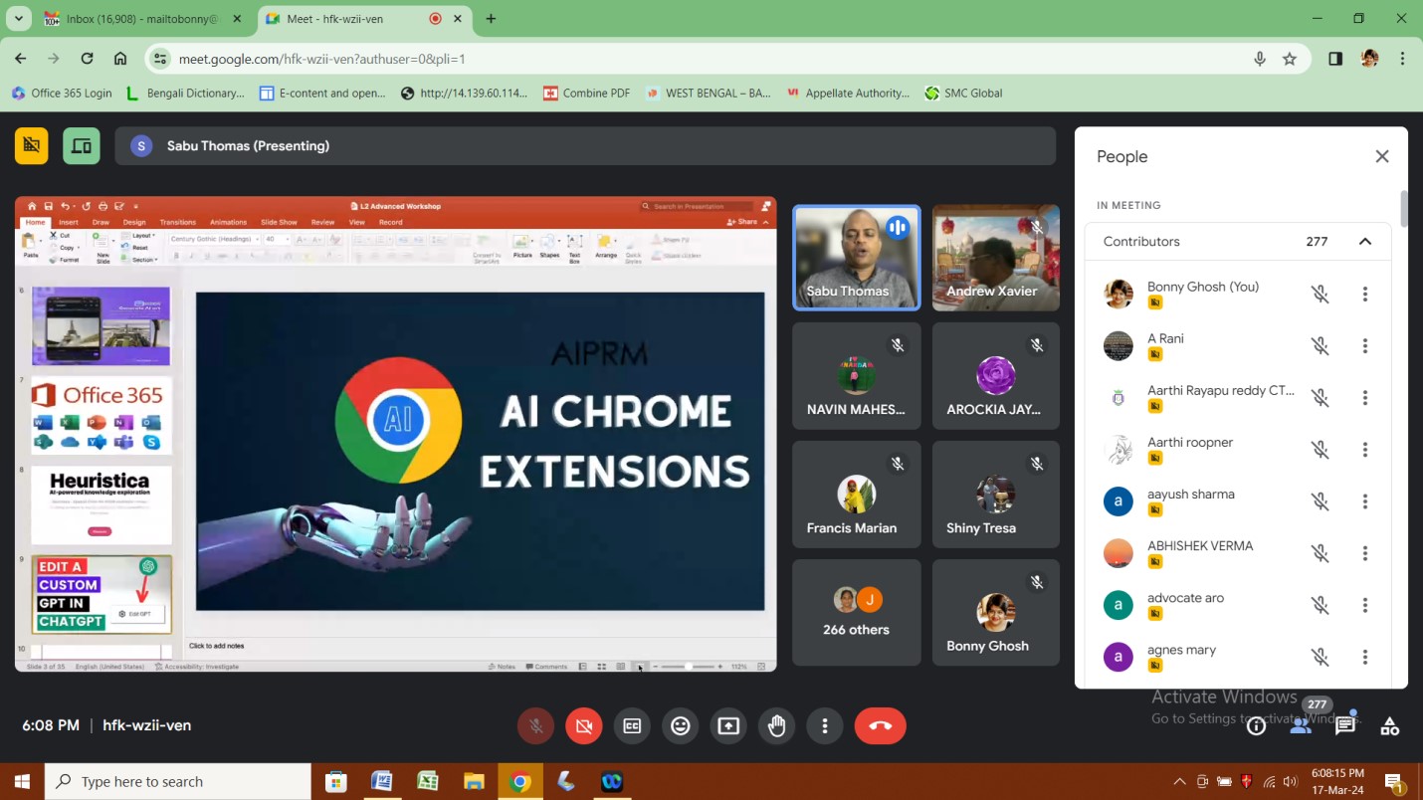Viewport: 1423px width, 800px height.
Task: Collapse the Contributors list chevron
Action: pos(1364,242)
